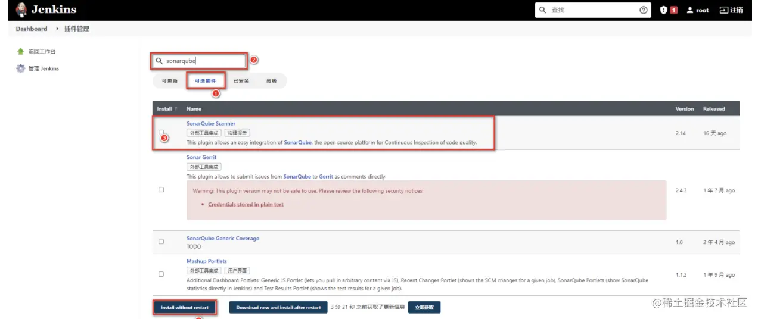Click the Gerrit link in Sonar Gerrit description
The width and height of the screenshot is (758, 319).
326,177
